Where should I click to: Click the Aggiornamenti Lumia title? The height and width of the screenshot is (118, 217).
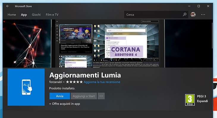[85, 75]
